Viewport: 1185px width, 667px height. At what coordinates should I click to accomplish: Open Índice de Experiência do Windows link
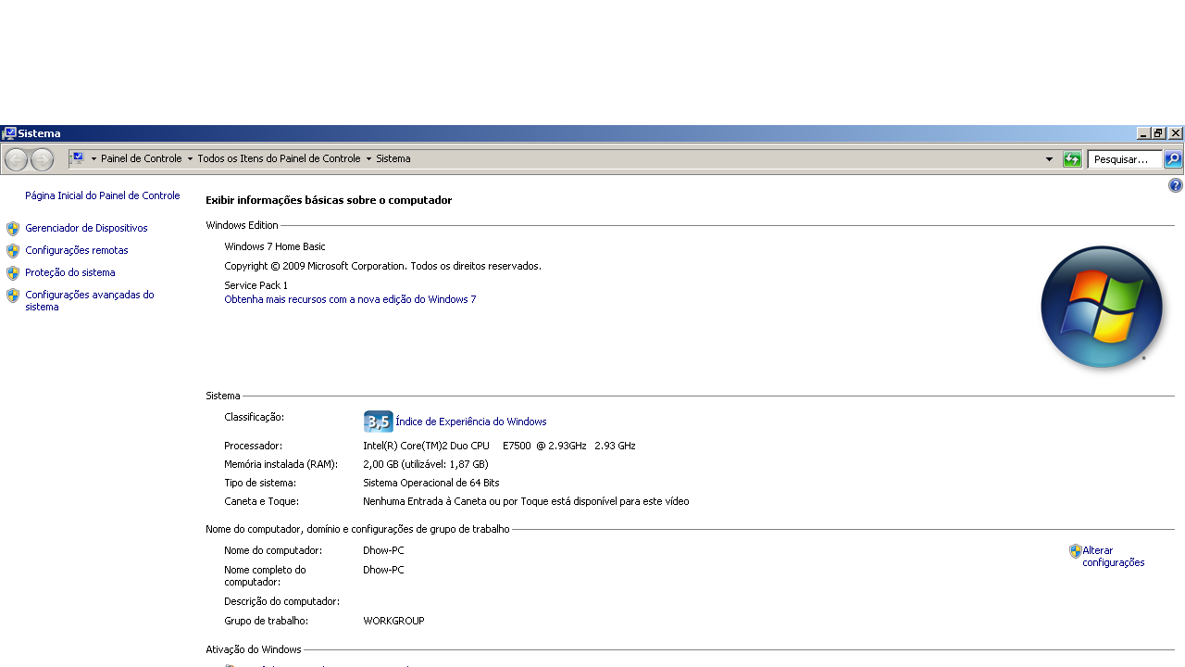click(x=471, y=422)
